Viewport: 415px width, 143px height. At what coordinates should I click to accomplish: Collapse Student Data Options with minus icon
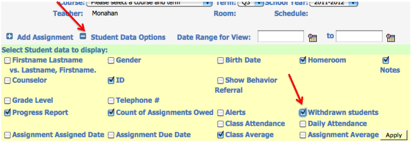(x=83, y=36)
